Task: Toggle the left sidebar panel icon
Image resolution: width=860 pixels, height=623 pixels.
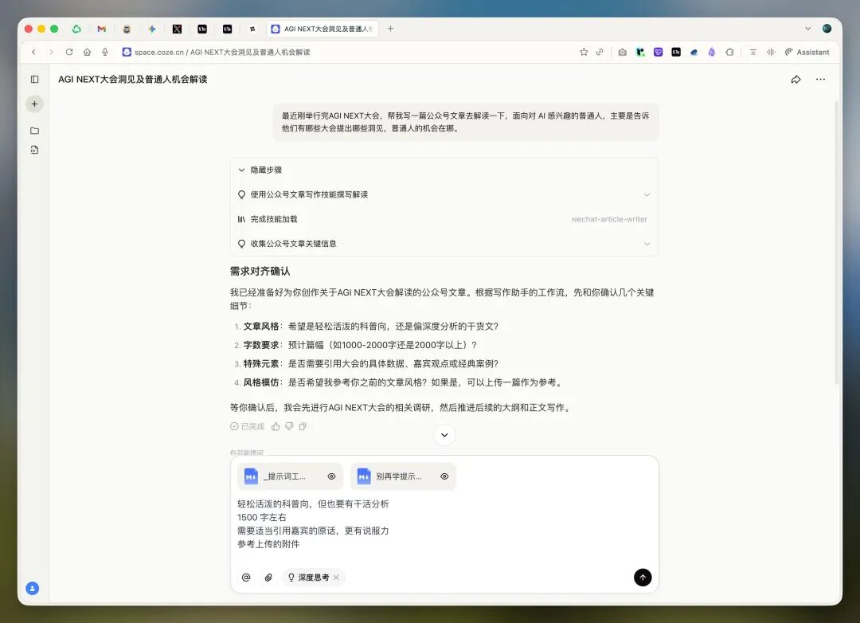Action: (34, 80)
